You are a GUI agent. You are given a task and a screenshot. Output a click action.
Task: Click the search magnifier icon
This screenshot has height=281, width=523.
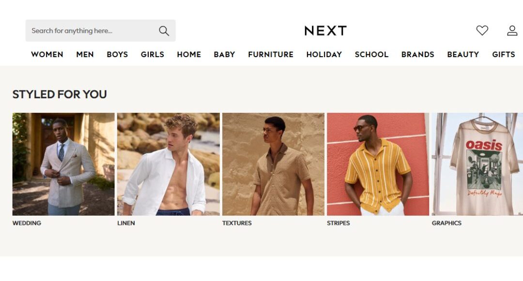point(164,31)
